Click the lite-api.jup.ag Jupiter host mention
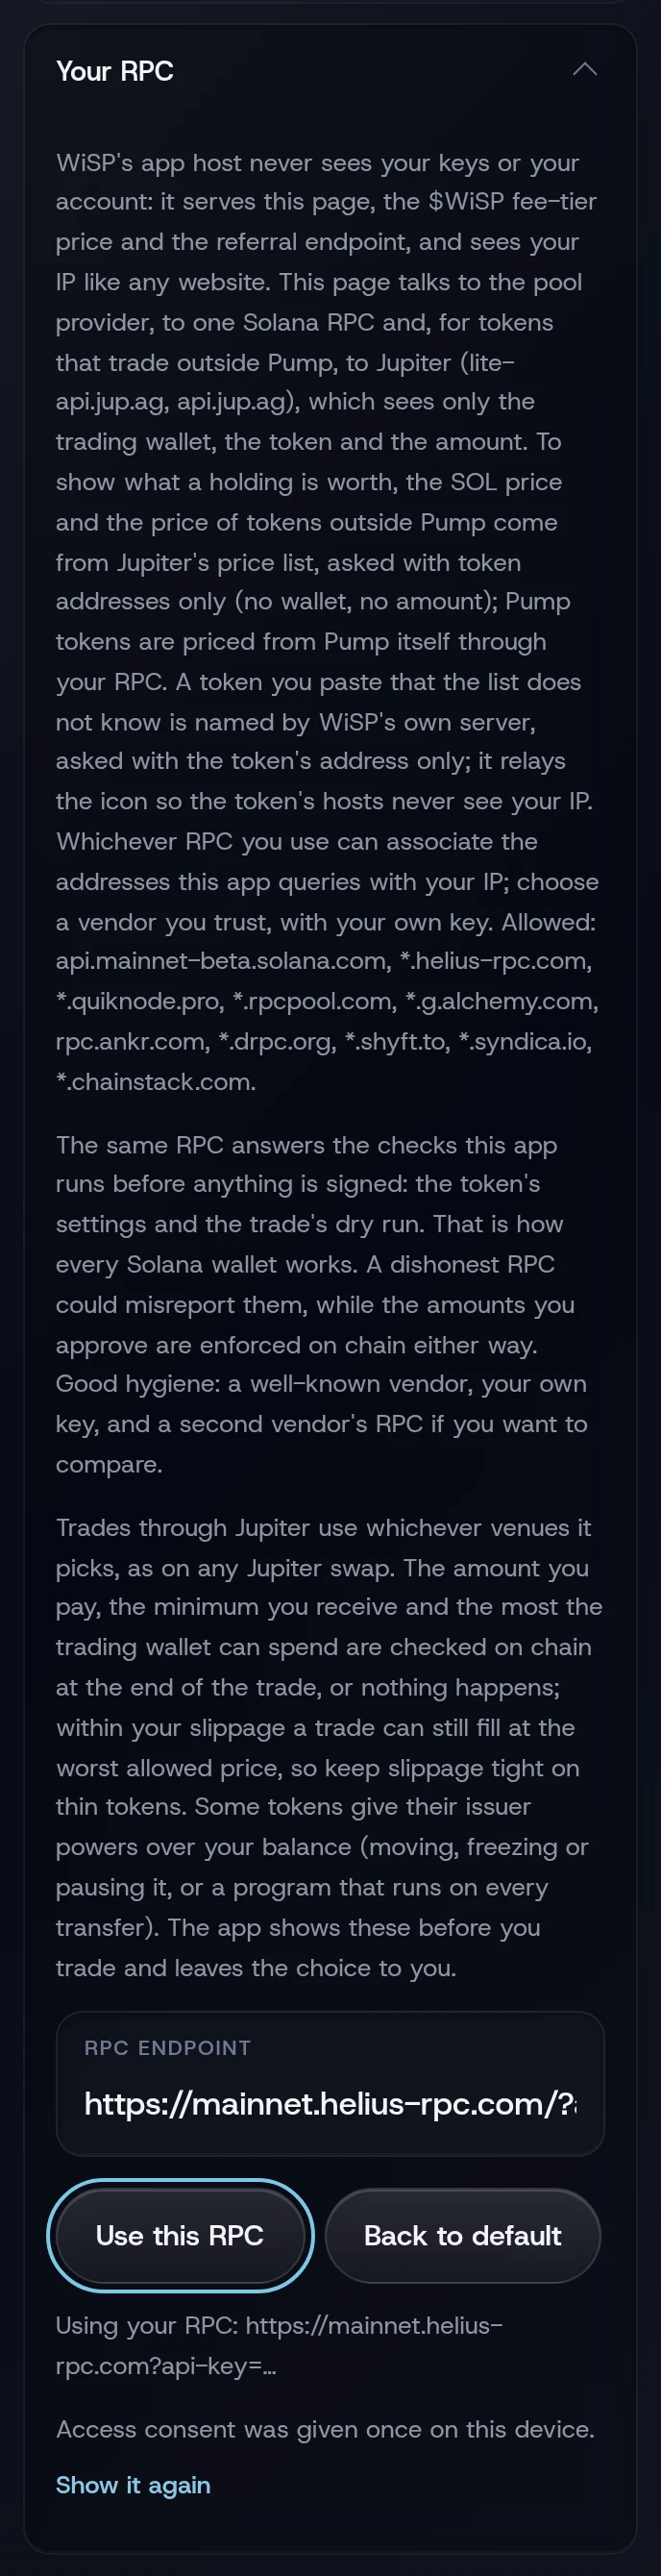661x2576 pixels. point(285,381)
